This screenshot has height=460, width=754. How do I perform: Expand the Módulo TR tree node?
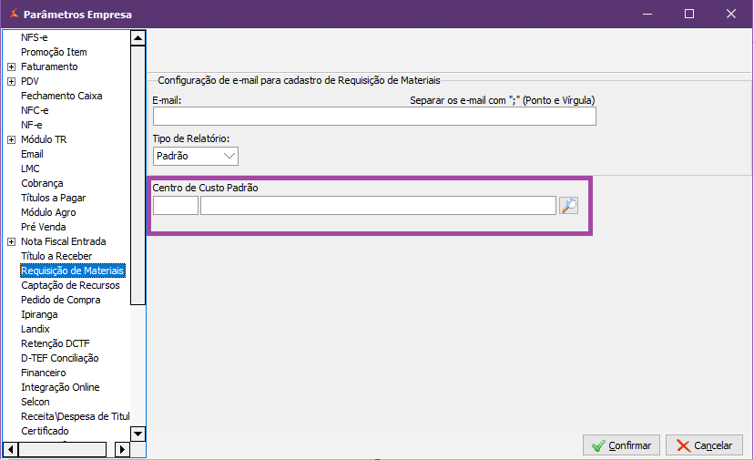(11, 139)
